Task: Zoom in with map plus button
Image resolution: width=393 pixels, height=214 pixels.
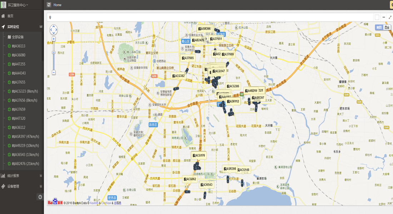Action: tap(54, 39)
